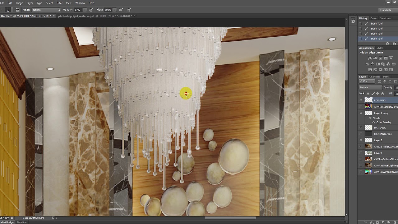Add Curves adjustment
This screenshot has width=398, height=224.
point(381,58)
